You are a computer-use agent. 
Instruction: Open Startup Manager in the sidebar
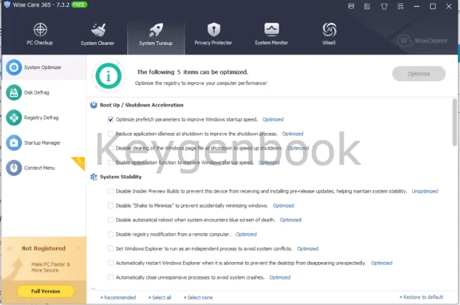tap(41, 142)
